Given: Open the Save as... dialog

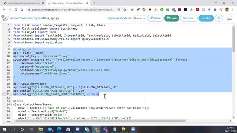Looking at the screenshot, I should [189, 18].
